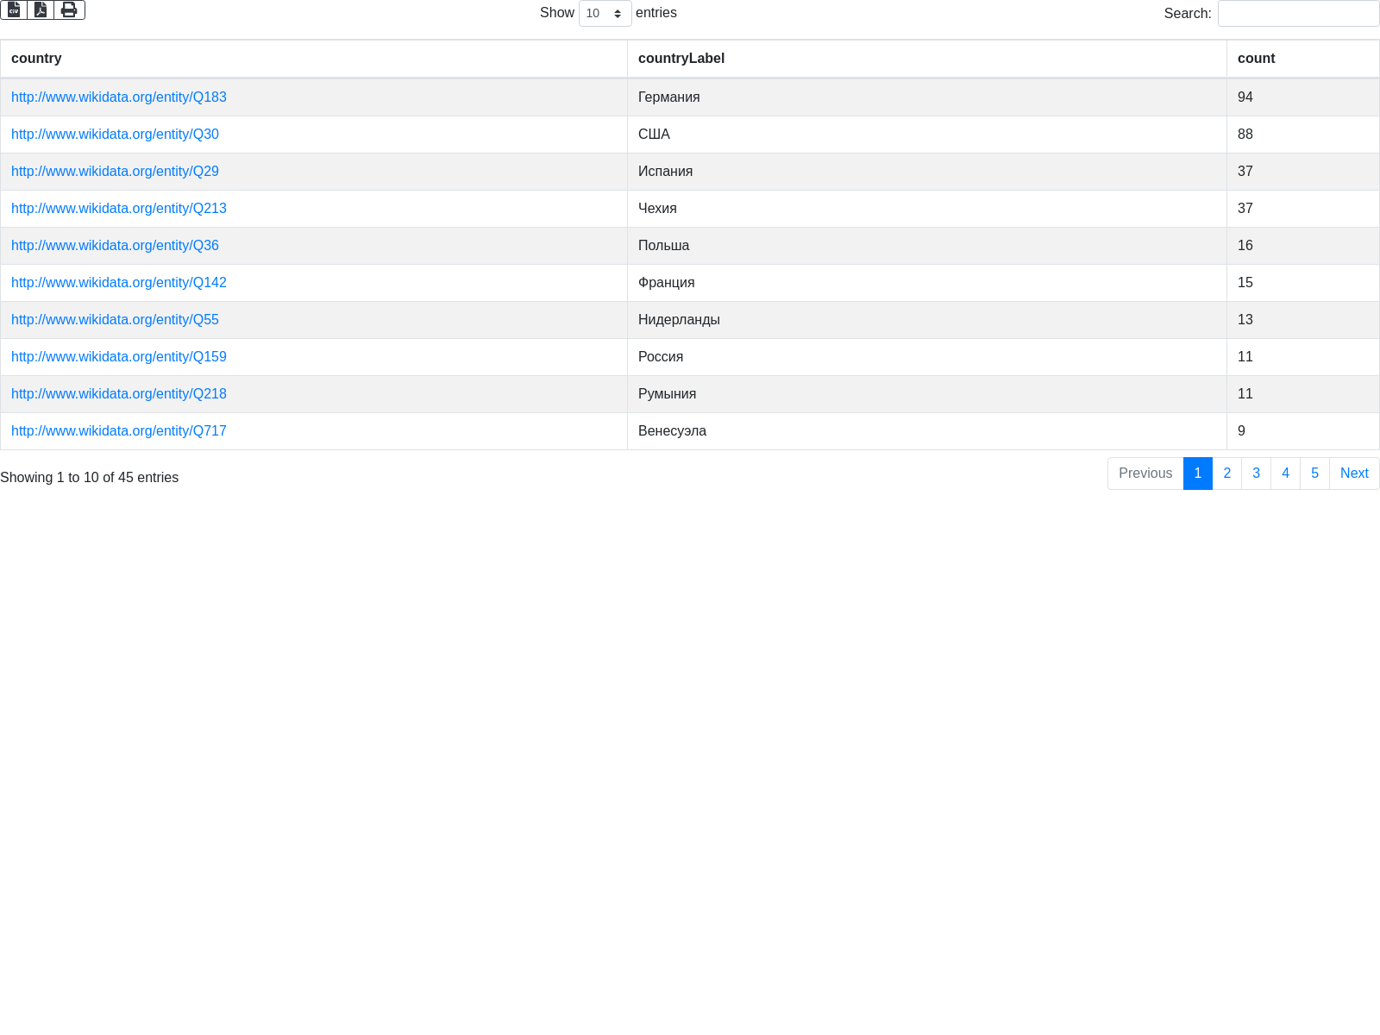Click the Previous pagination button
This screenshot has width=1380, height=1035.
click(x=1145, y=474)
